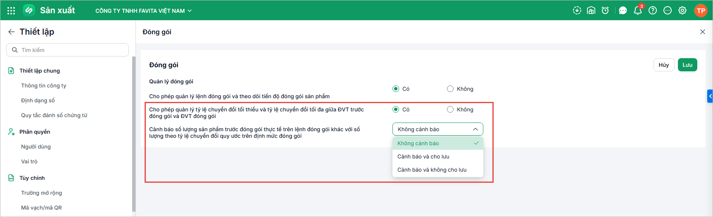Open Mã vạch/mã QR menu item

click(41, 208)
